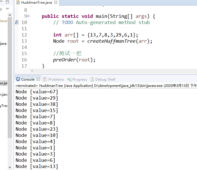Click the Progress tab icon
This screenshot has width=197, height=170.
(69, 79)
